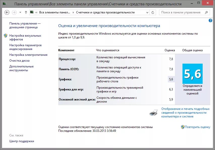Click the highlighted graphics score 5,6
The height and width of the screenshot is (150, 215).
click(x=171, y=79)
